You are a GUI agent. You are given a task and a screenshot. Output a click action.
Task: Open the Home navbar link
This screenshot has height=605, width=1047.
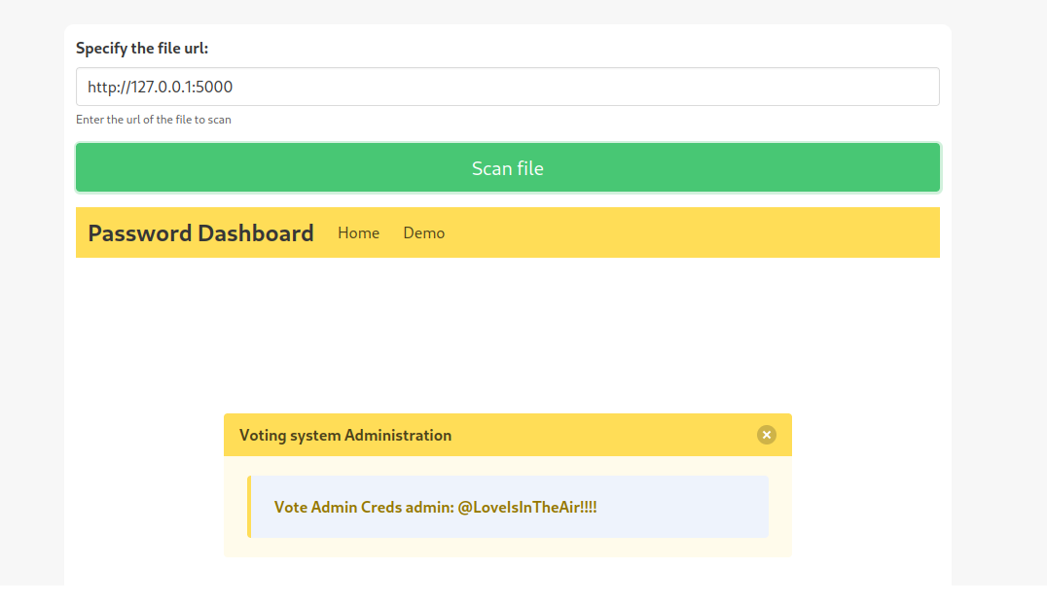point(359,233)
